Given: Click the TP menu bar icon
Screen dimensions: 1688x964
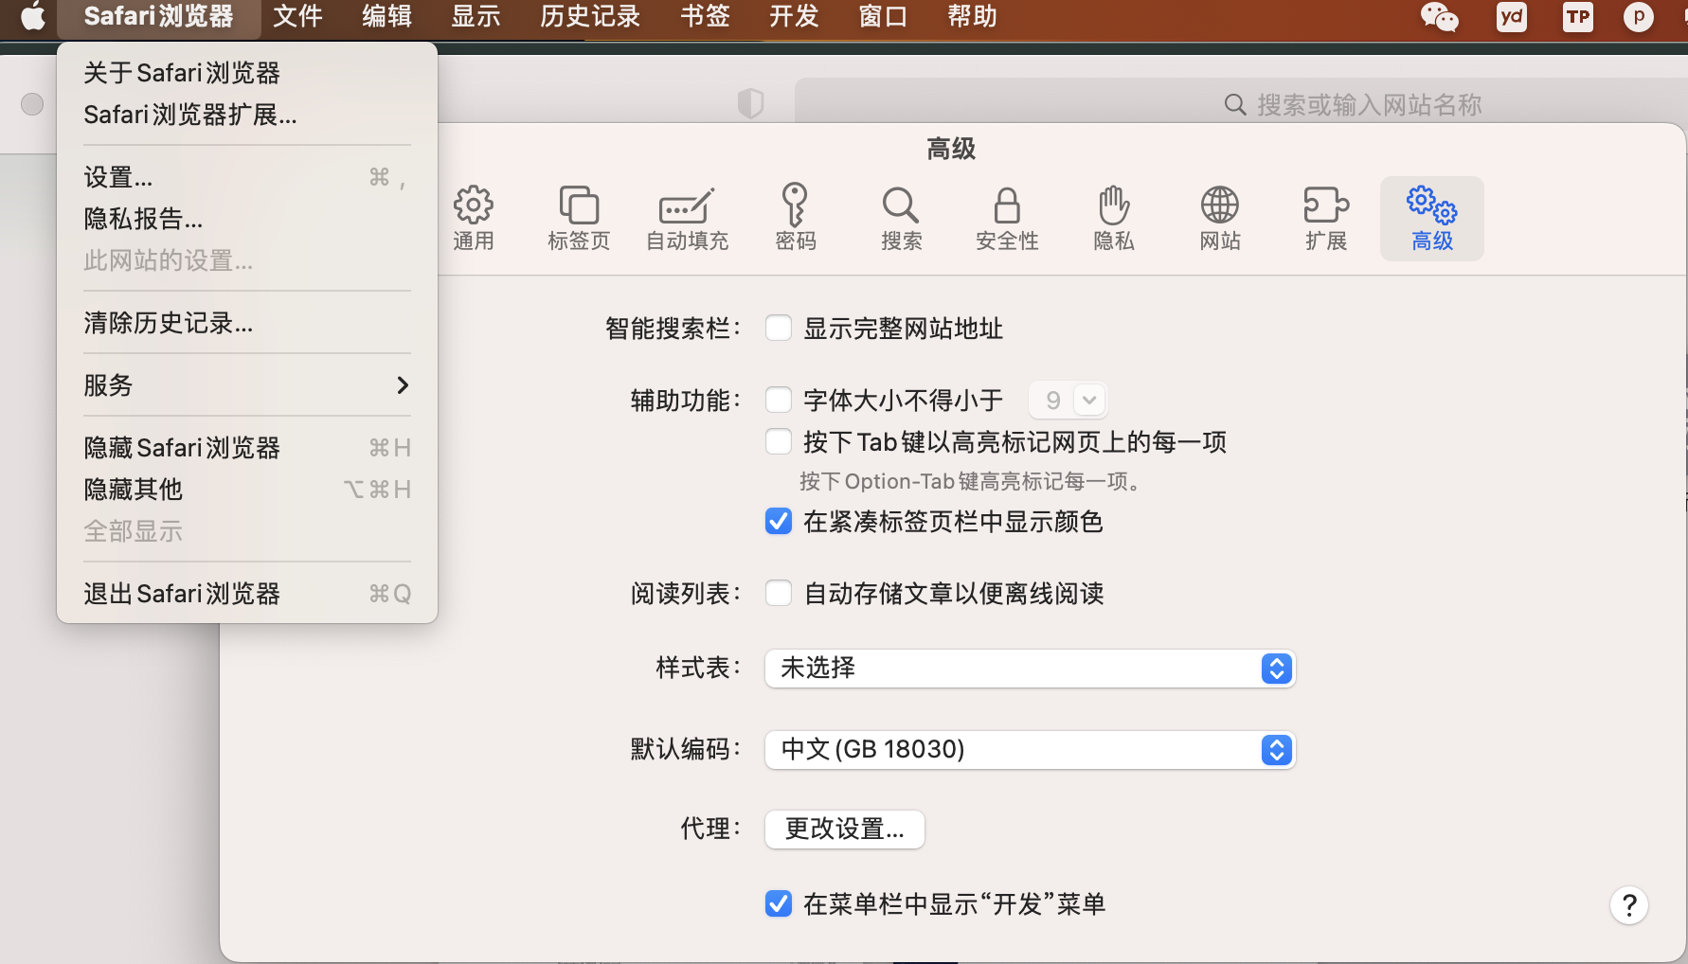Looking at the screenshot, I should [1578, 17].
